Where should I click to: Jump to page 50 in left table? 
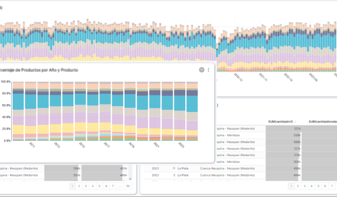tap(128, 186)
